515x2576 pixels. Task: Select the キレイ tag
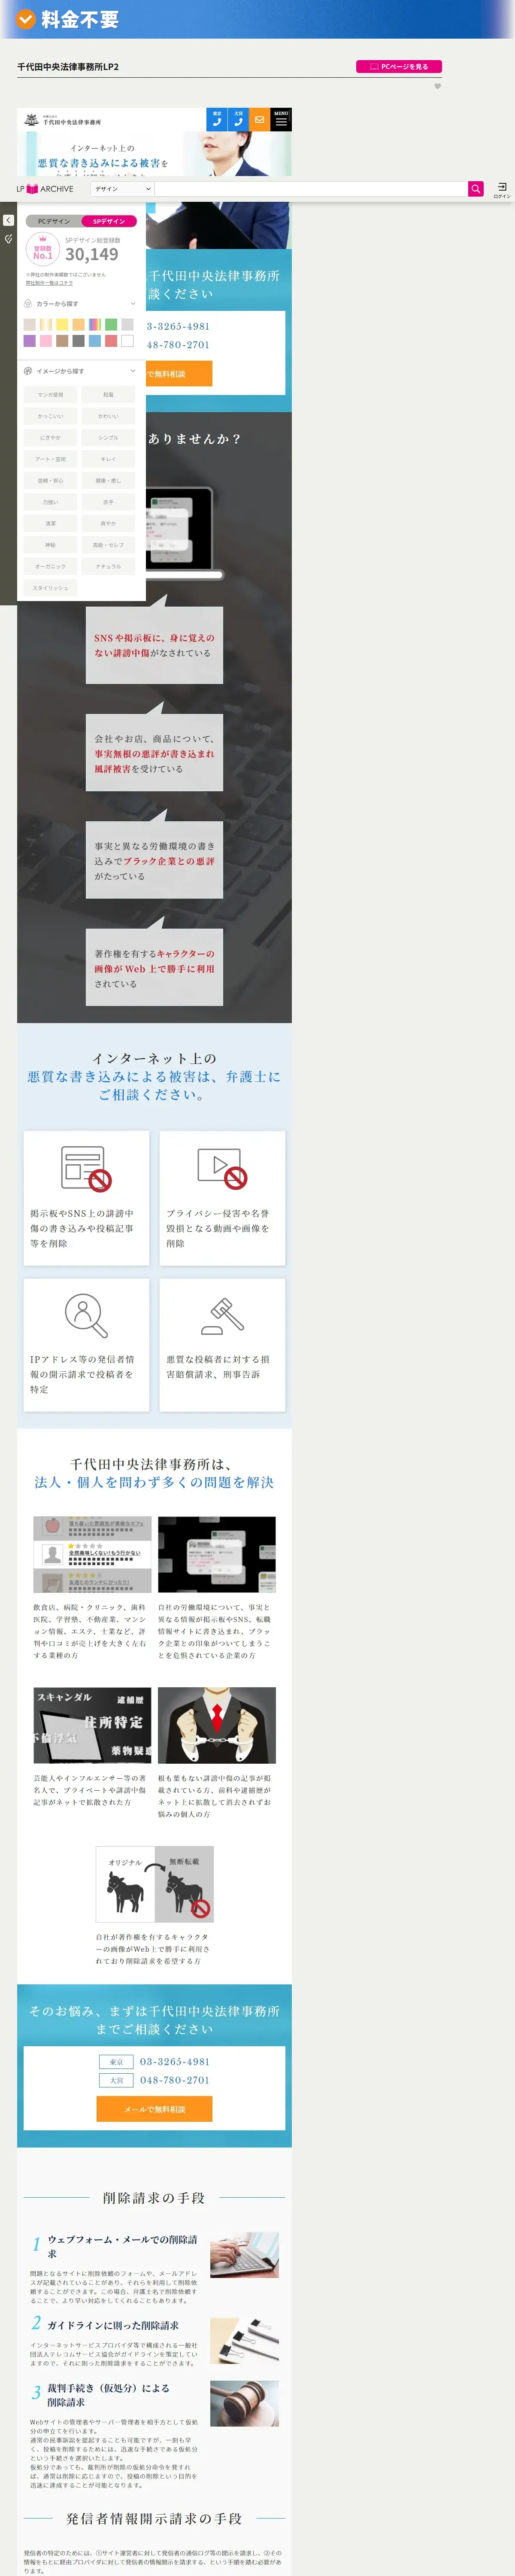point(108,459)
